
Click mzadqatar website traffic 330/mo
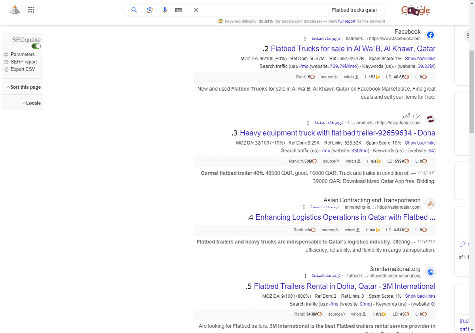[360, 150]
